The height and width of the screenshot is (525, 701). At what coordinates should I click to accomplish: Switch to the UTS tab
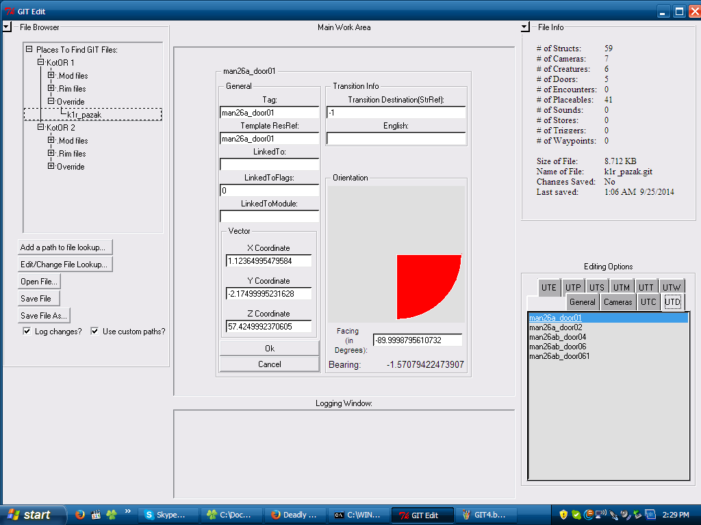click(x=596, y=288)
